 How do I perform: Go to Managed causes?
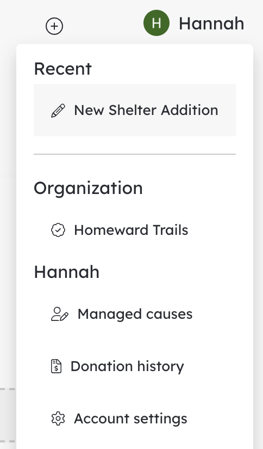click(135, 314)
